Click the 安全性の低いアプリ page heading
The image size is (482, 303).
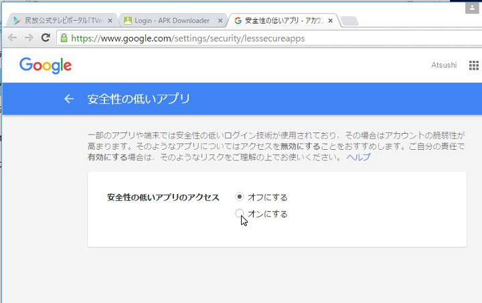point(139,99)
